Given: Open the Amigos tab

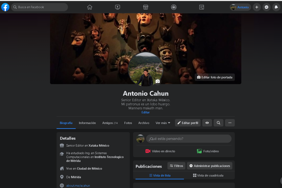Looking at the screenshot, I should [x=110, y=123].
